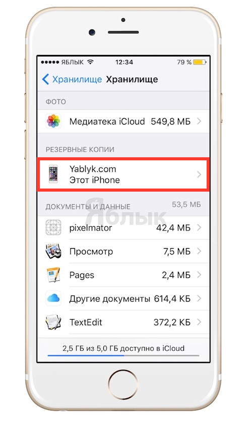Tap the Pages app icon
Viewport: 252px width, 424px height.
coord(53,275)
